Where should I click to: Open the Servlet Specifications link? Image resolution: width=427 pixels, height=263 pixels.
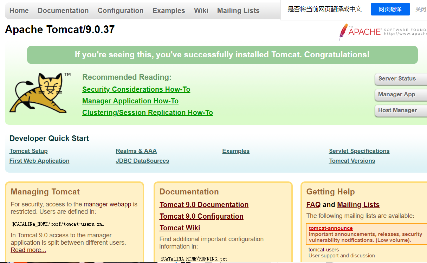click(x=359, y=151)
